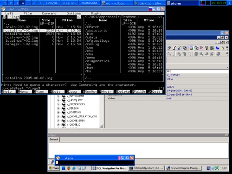Switch to D:\Oracle\product taskbar button
The height and width of the screenshot is (174, 232).
pos(146,168)
